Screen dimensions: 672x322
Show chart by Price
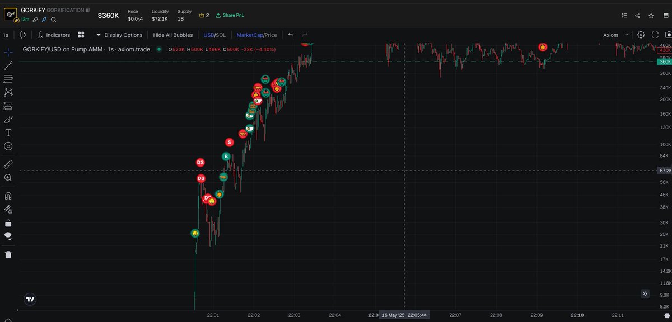[270, 35]
